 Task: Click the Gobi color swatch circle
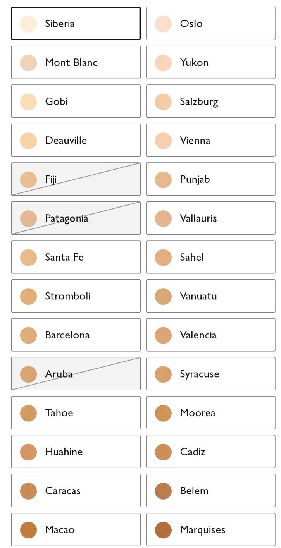tap(28, 101)
